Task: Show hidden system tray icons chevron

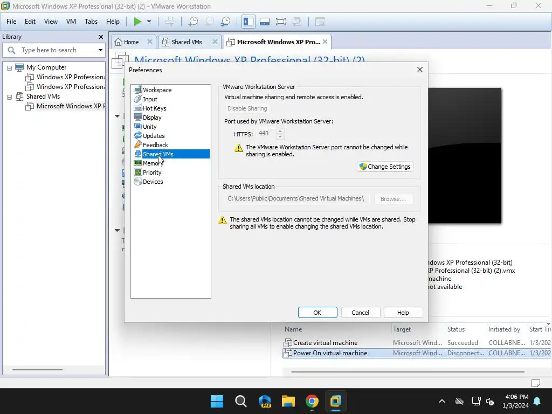Action: point(442,401)
